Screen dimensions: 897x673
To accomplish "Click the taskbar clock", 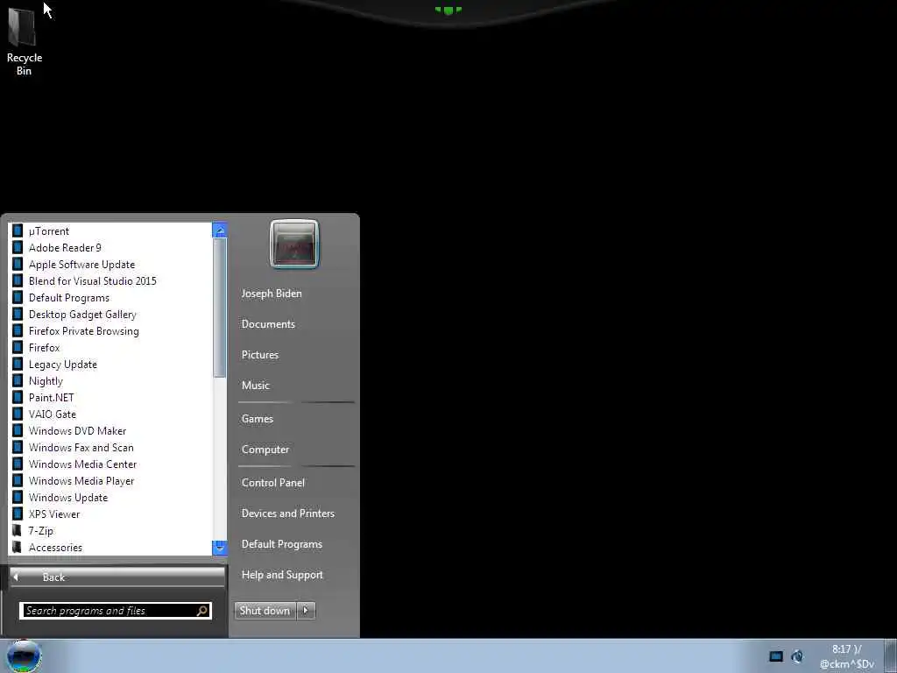I will 847,656.
